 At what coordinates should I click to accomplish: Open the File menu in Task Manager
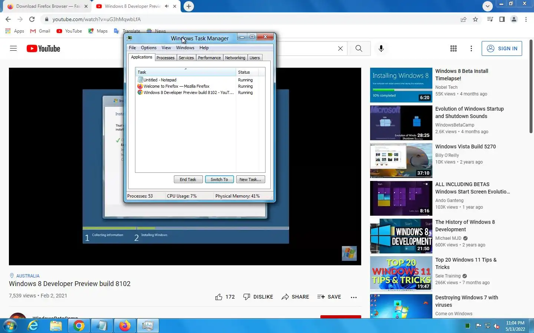click(132, 48)
